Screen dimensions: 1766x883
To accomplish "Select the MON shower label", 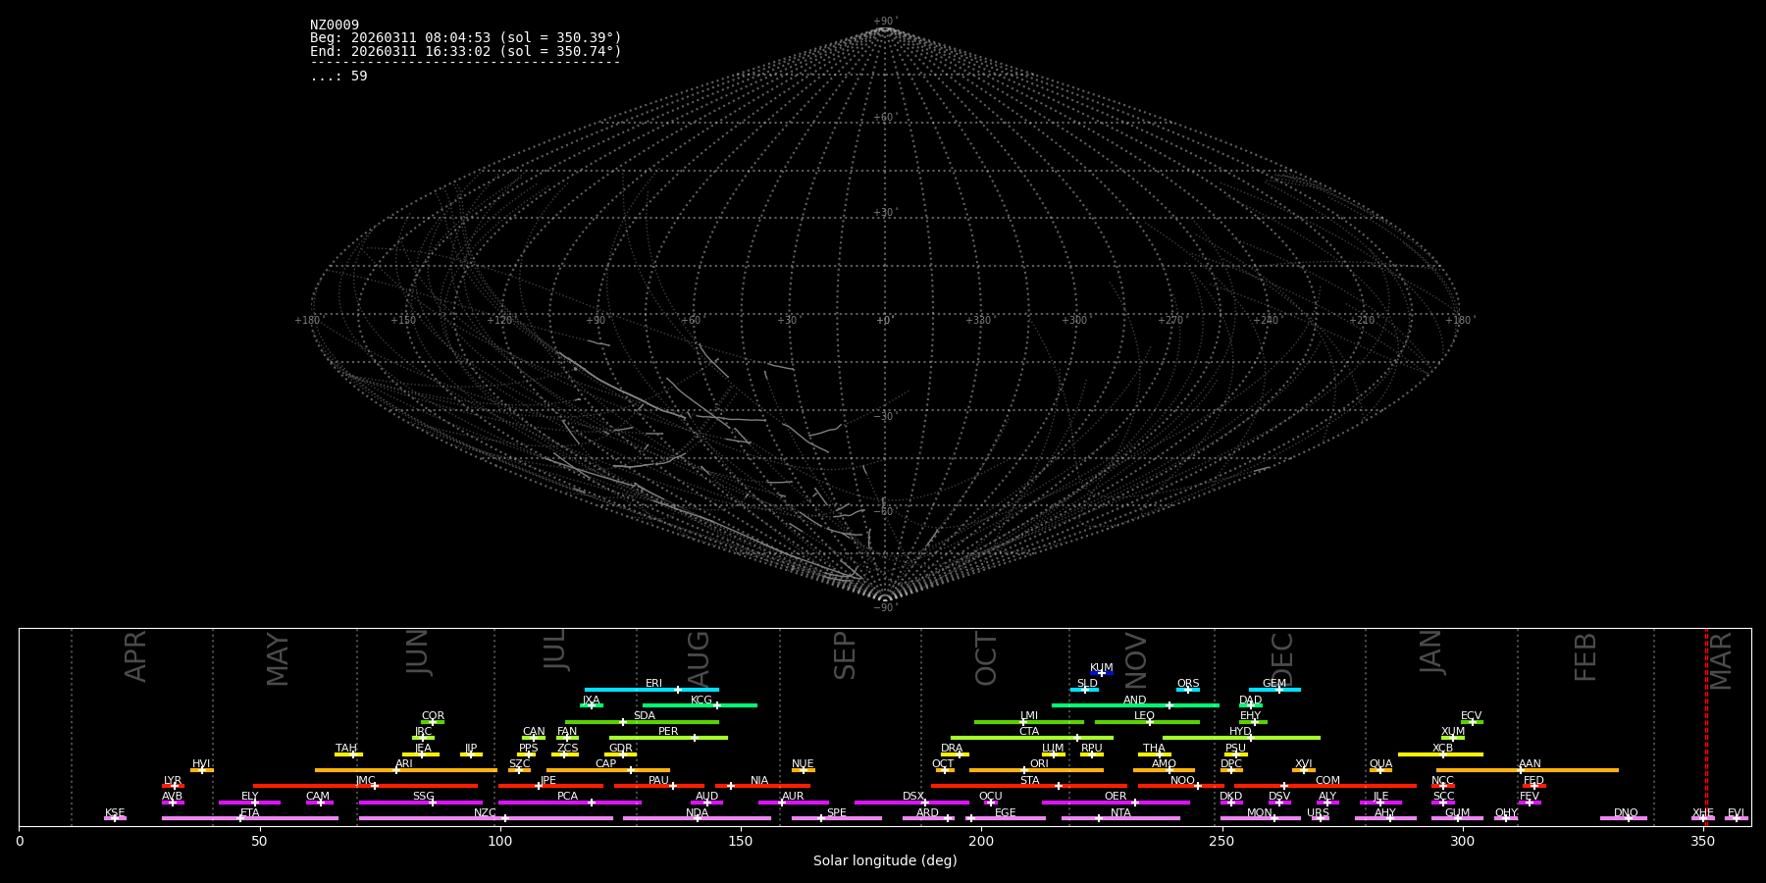I will pyautogui.click(x=1260, y=813).
